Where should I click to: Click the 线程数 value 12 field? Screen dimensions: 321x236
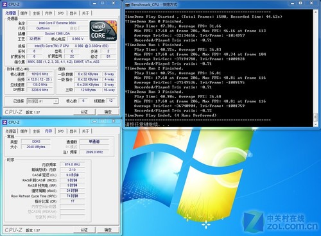(x=110, y=101)
